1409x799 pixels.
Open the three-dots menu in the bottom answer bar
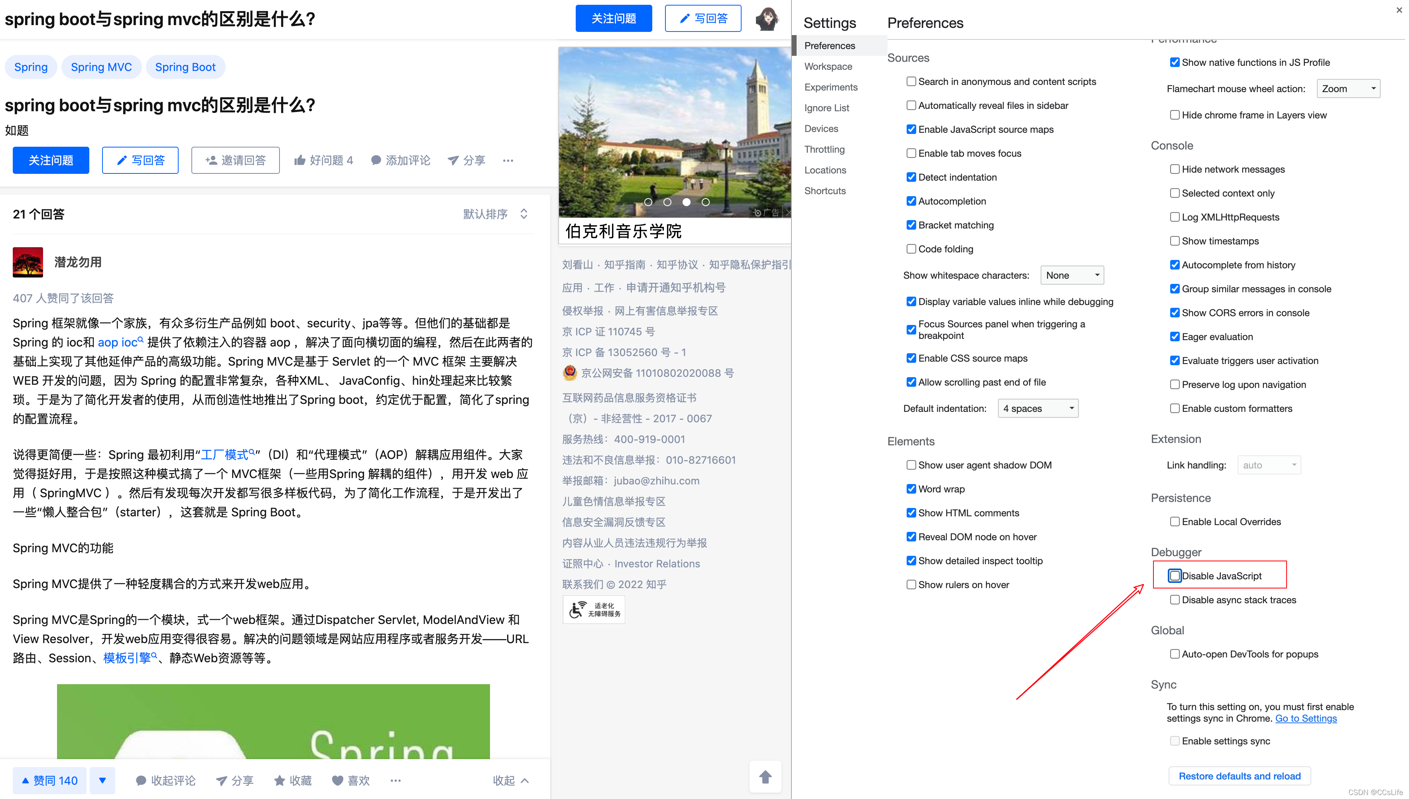(396, 780)
